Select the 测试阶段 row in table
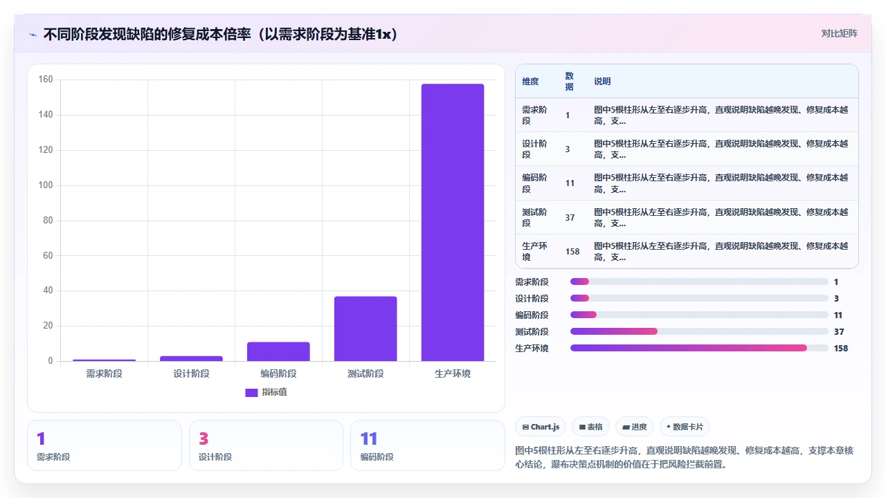886x498 pixels. [x=687, y=217]
